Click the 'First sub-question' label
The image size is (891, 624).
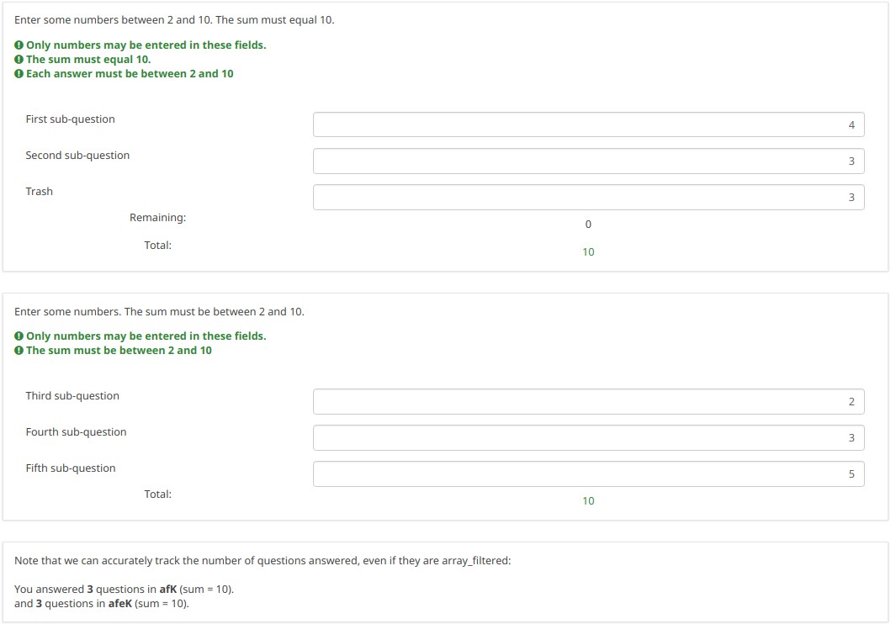(x=70, y=119)
